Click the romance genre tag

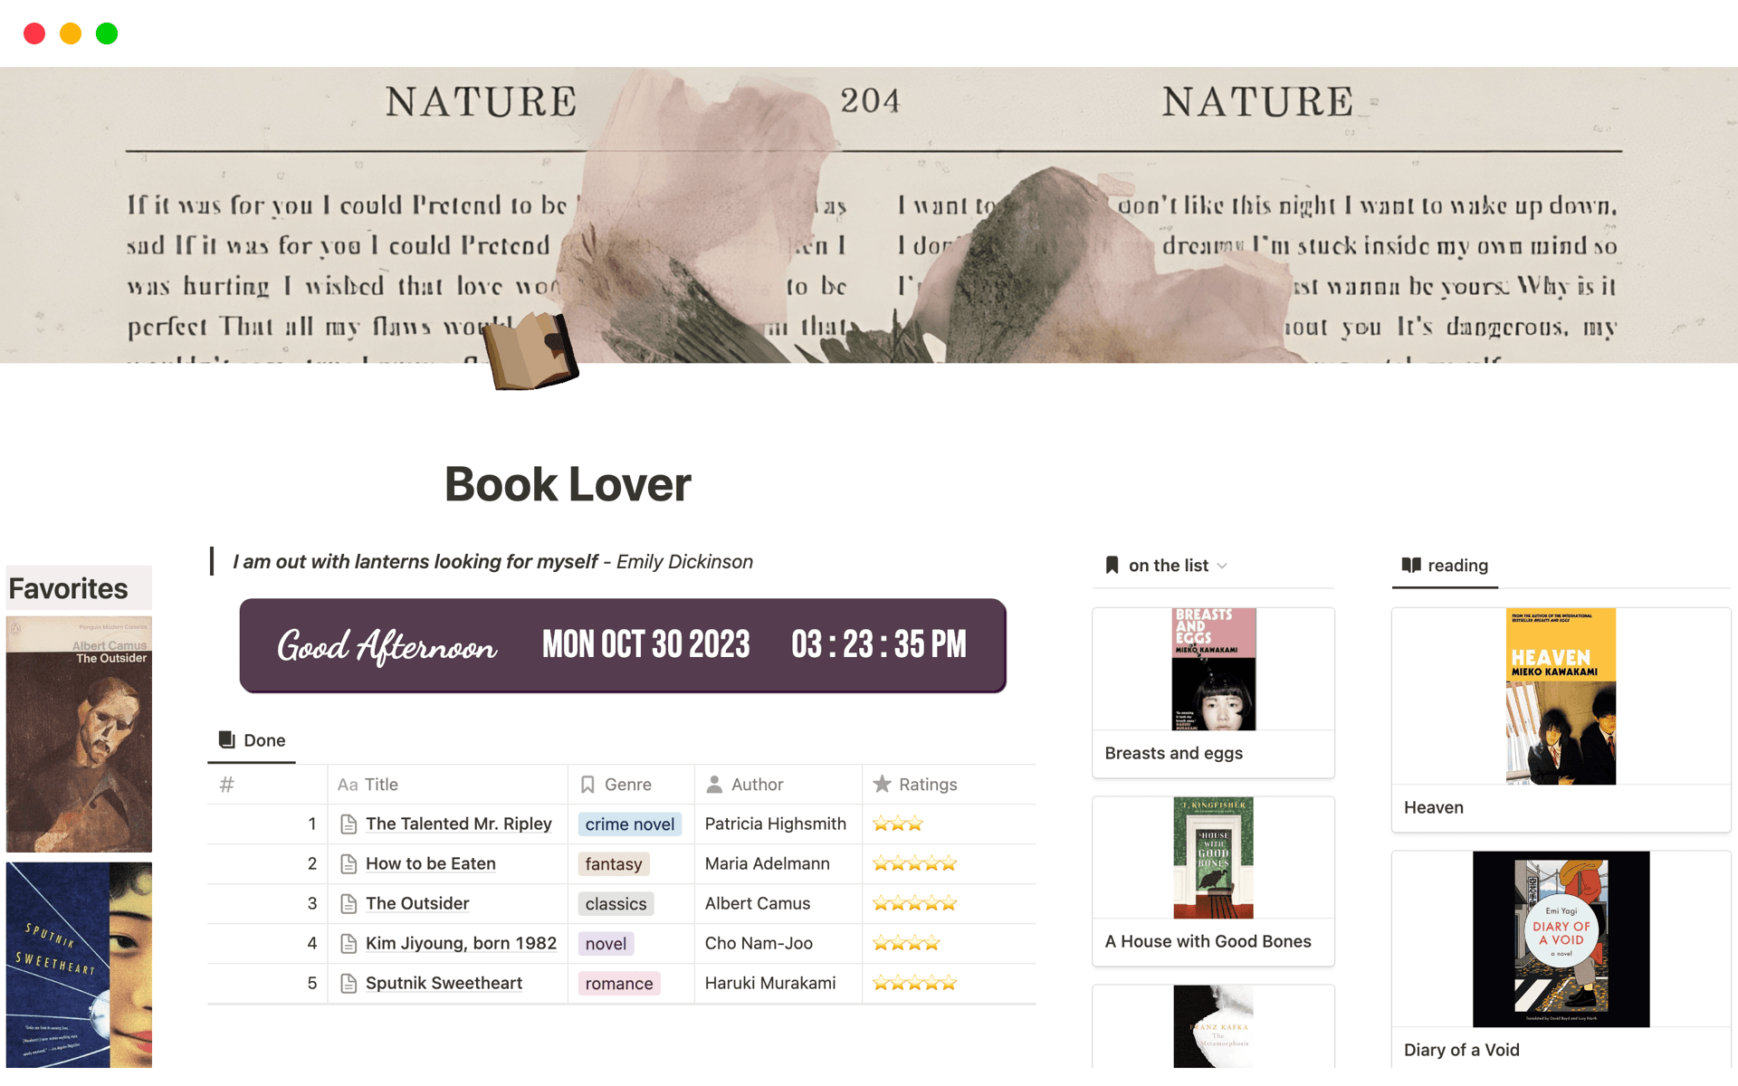click(618, 984)
